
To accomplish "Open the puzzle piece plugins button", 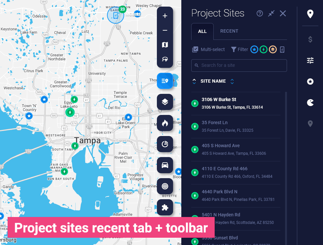I will (165, 207).
